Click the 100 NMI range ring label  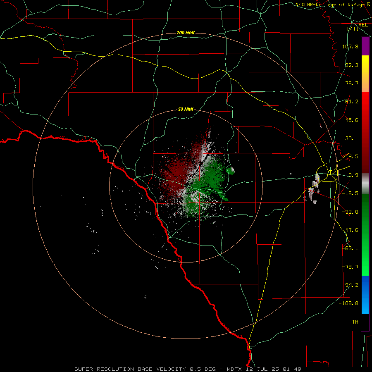point(186,33)
